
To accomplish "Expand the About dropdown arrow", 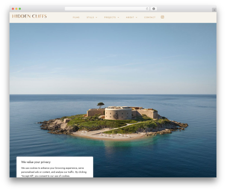I will [137, 18].
